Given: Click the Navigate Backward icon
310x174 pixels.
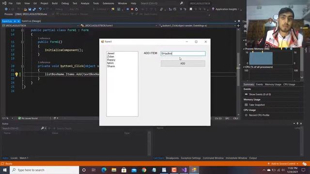Looking at the screenshot, I should point(6,9).
